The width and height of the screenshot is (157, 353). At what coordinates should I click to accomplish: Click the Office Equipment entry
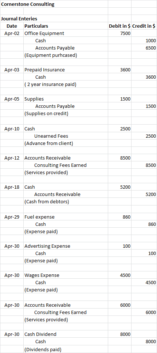click(44, 33)
